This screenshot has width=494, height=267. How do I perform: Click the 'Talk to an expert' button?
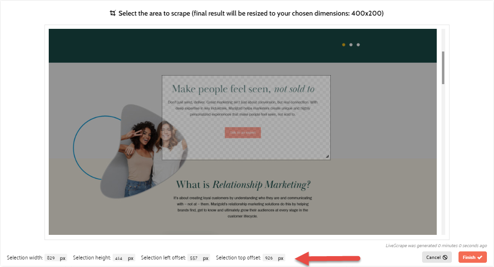coord(243,133)
